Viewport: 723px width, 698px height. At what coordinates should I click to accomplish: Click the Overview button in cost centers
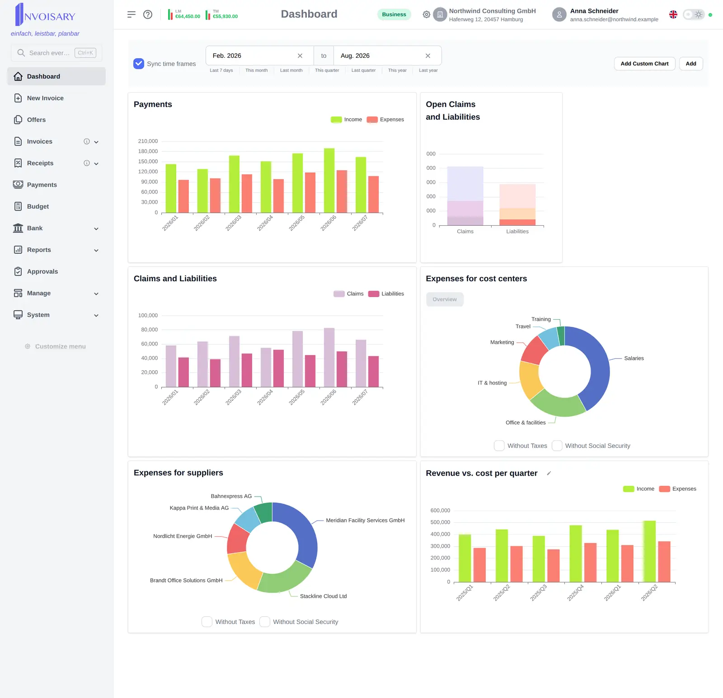tap(445, 299)
